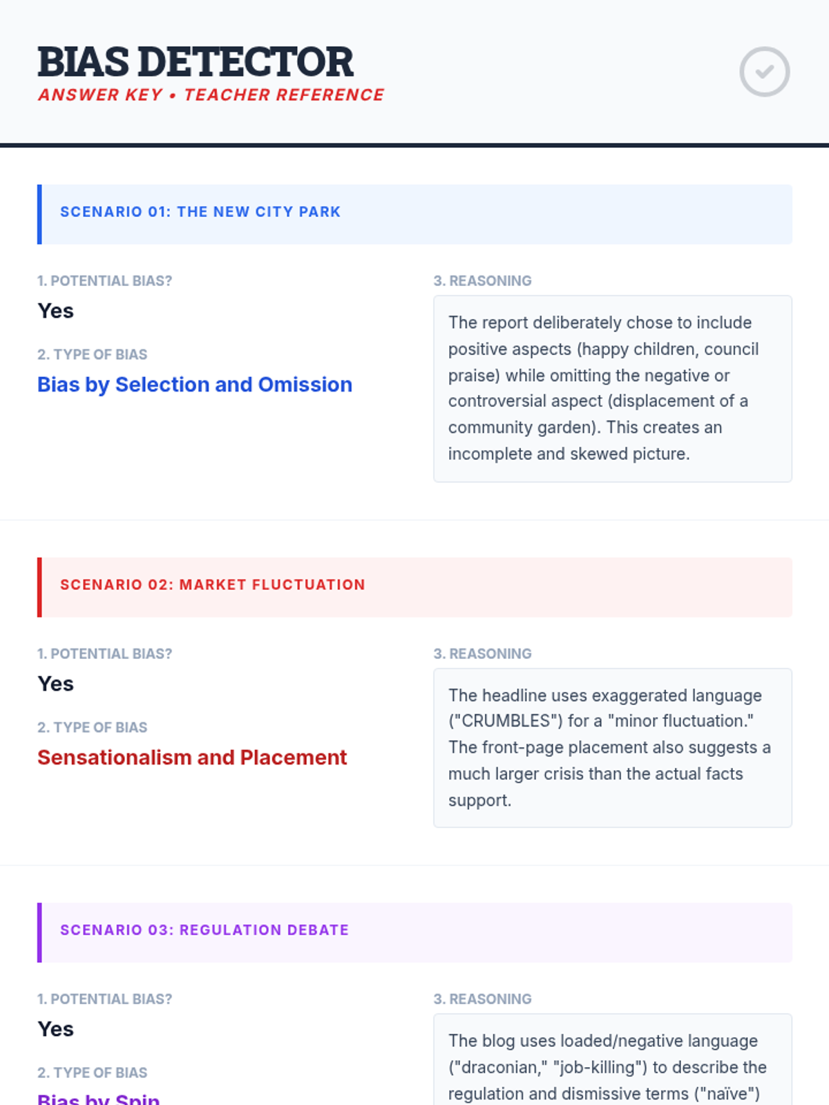Select the Scenario 01 New City Park header

414,214
